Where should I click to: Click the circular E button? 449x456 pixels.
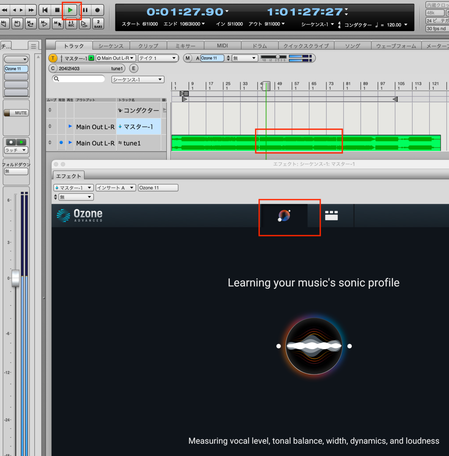click(x=133, y=68)
